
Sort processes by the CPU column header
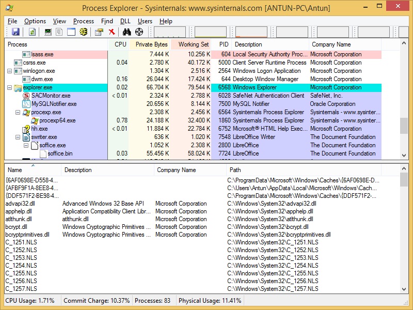120,44
